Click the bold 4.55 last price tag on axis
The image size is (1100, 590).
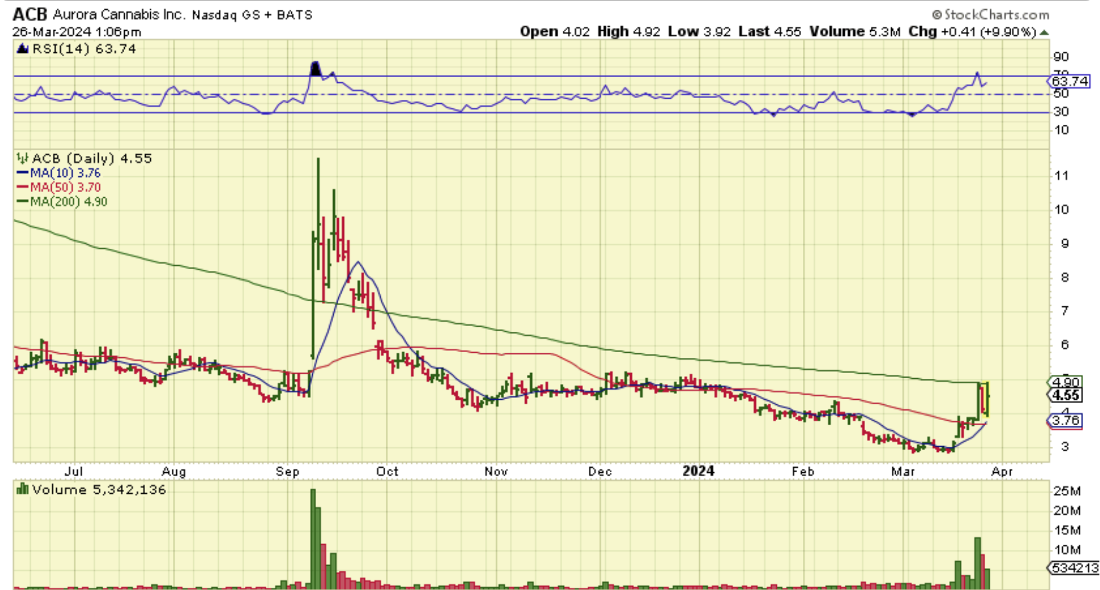1065,396
